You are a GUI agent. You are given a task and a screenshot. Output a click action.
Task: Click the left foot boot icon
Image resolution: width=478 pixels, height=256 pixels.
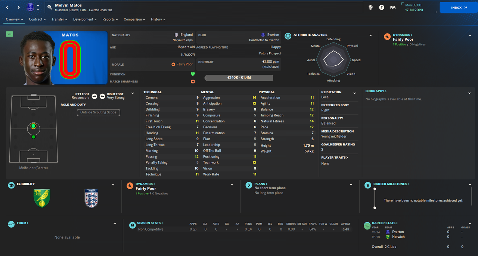point(94,96)
